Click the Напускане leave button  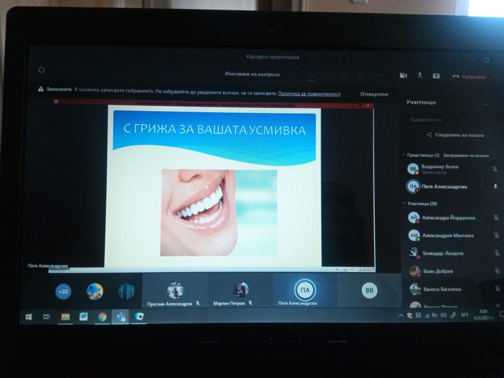pos(470,77)
